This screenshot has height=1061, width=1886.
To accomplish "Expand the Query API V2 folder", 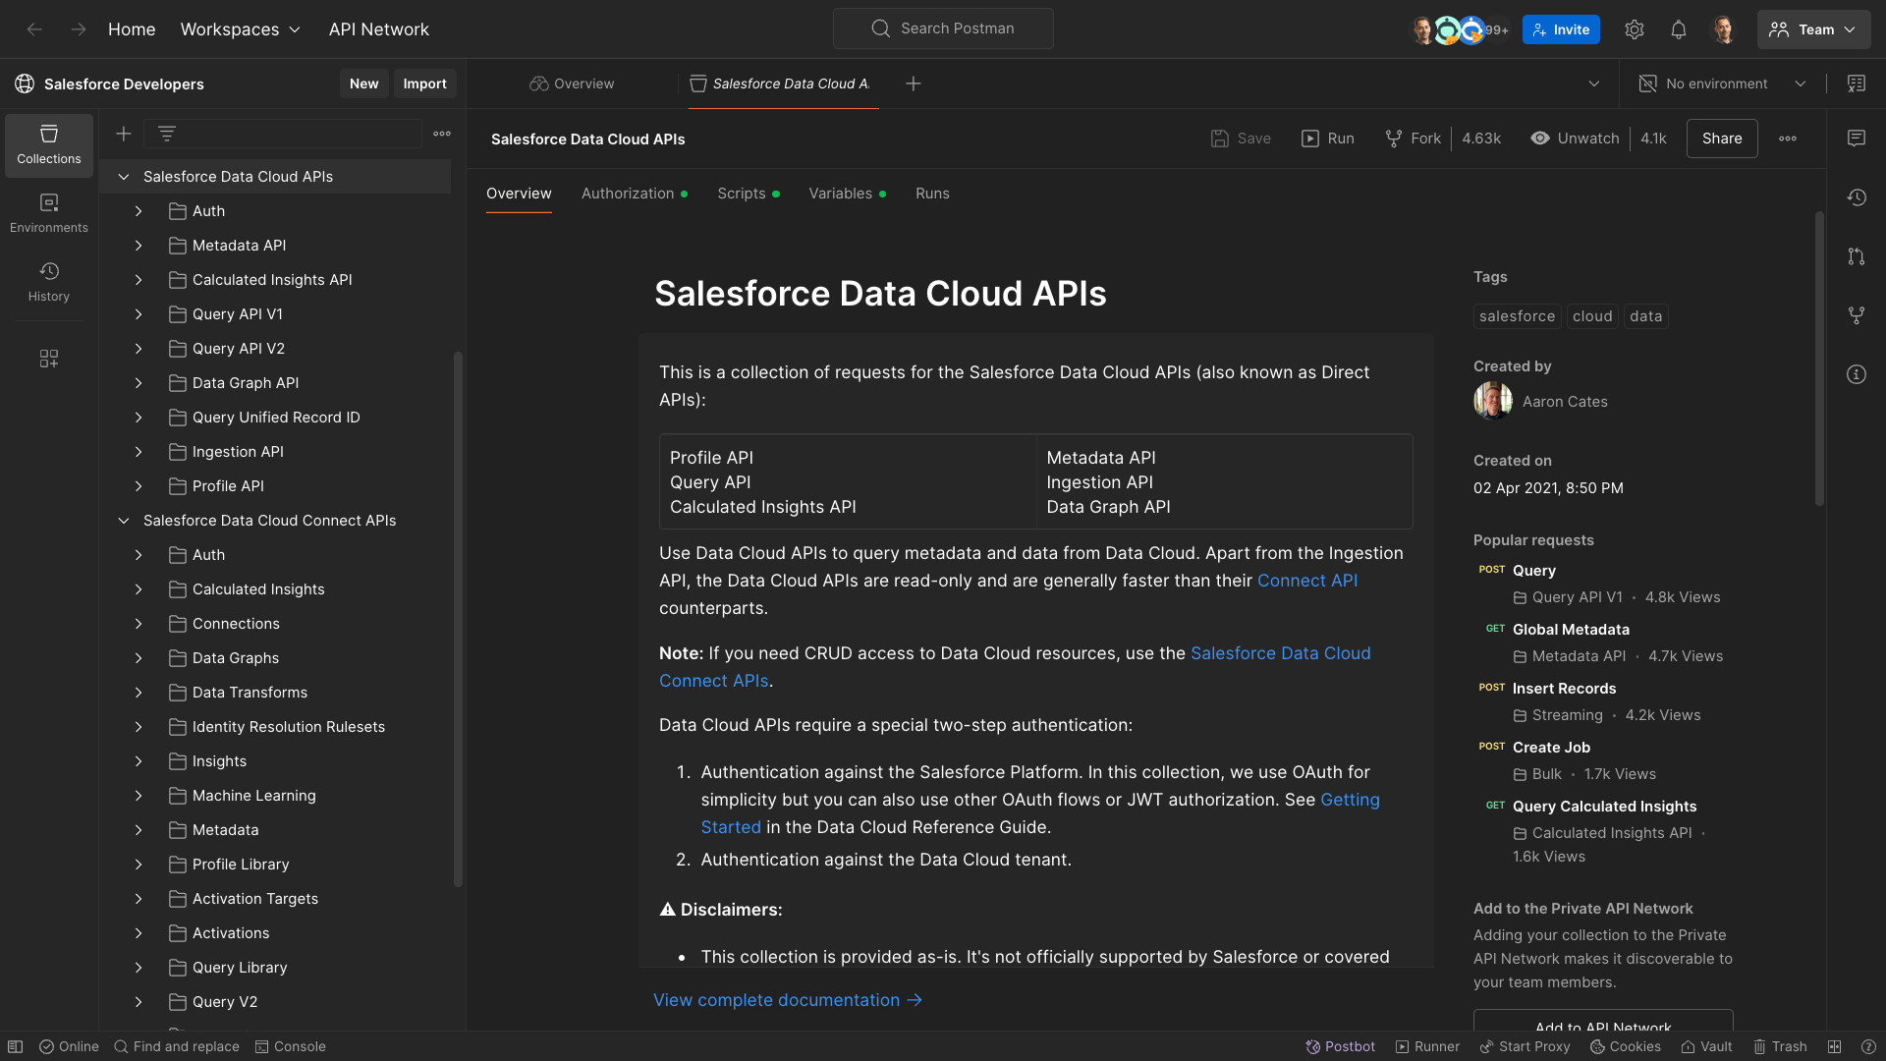I will coord(139,349).
